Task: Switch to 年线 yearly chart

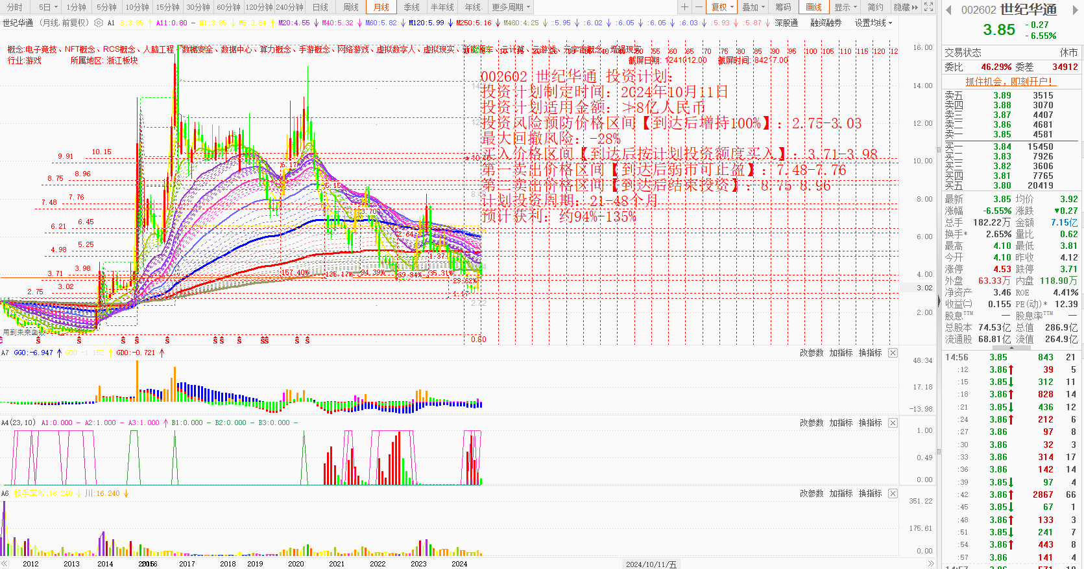Action: [473, 7]
